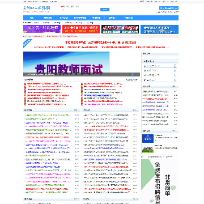The width and height of the screenshot is (204, 204).
Task: Focus the search field next to the magnifier
Action: (81, 10)
